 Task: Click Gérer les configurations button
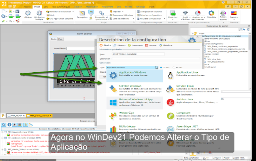click(150, 15)
